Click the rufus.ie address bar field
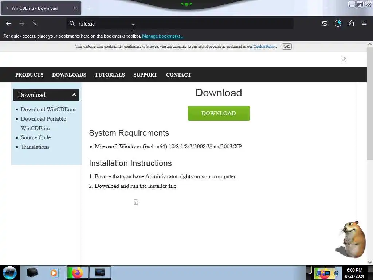 click(180, 24)
